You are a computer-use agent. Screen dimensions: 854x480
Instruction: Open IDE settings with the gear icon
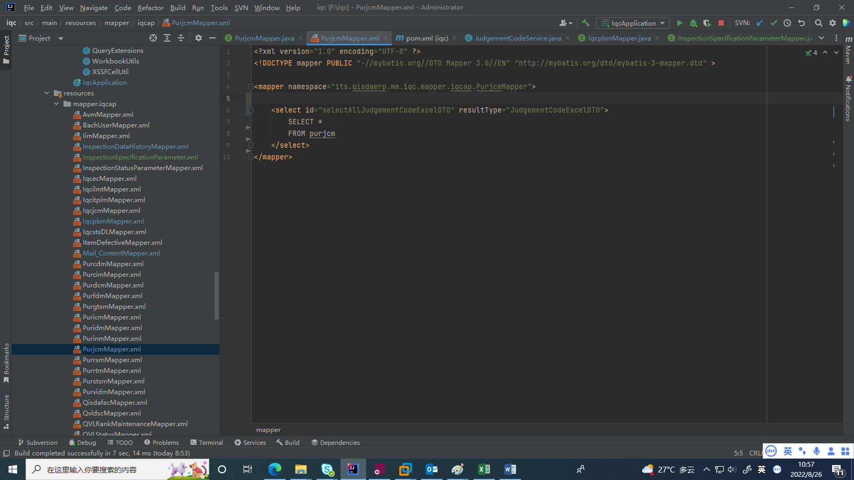pos(833,23)
